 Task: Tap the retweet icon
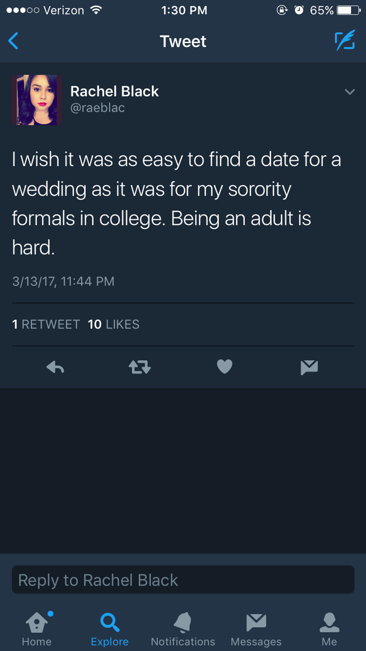pyautogui.click(x=140, y=367)
